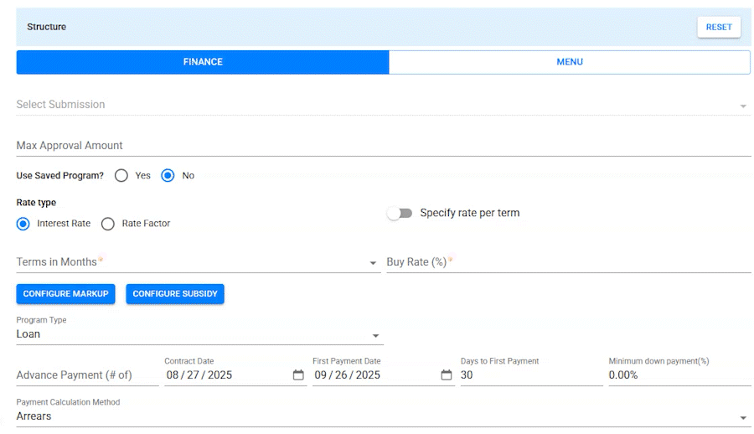Click the Buy Rate (%) input field
The image size is (754, 434).
coord(568,262)
